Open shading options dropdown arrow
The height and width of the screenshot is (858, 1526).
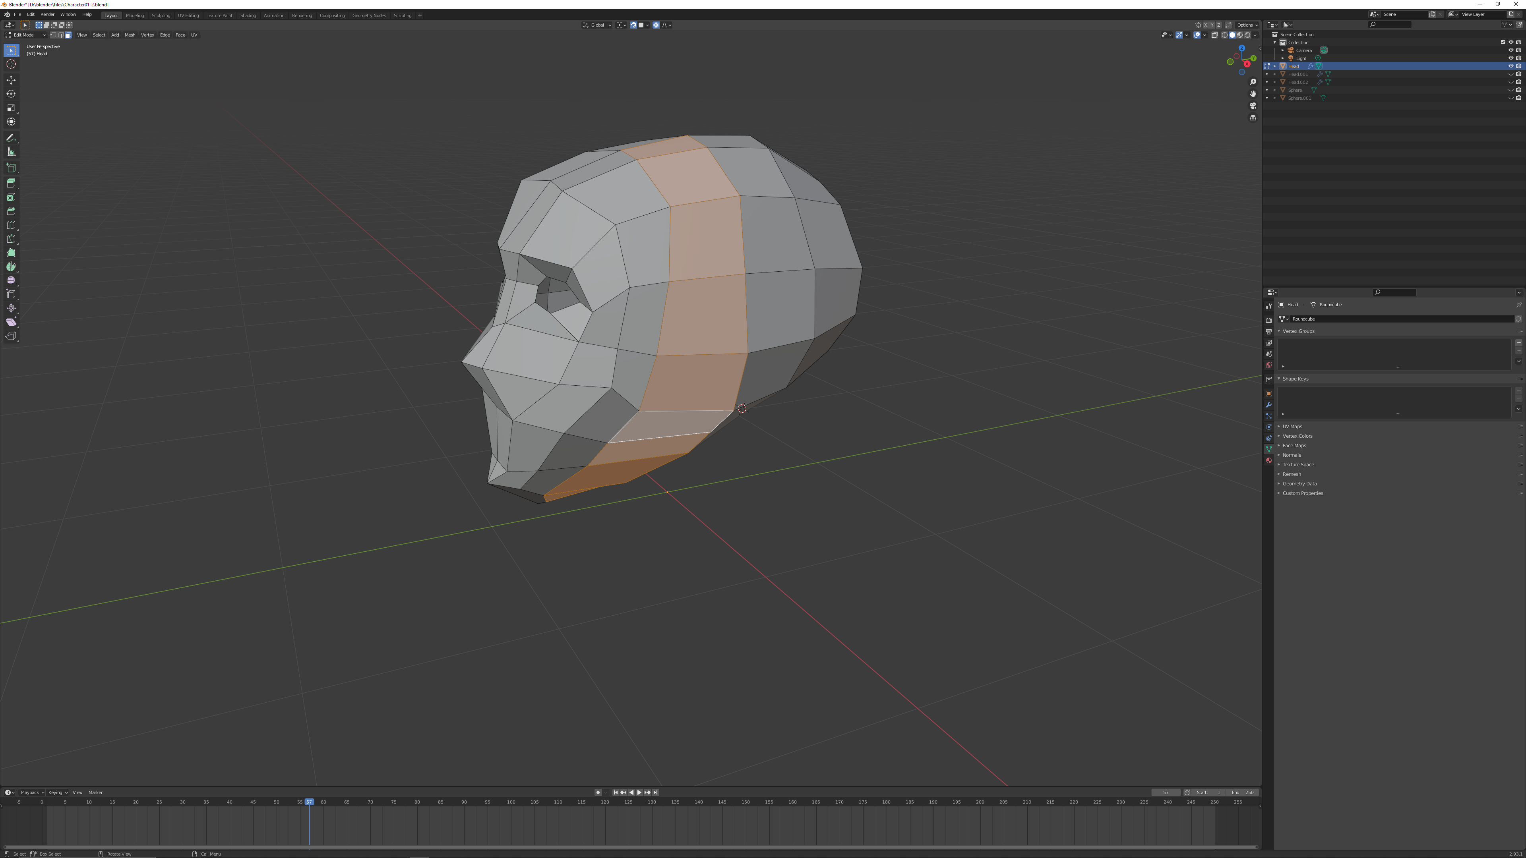pyautogui.click(x=1255, y=35)
